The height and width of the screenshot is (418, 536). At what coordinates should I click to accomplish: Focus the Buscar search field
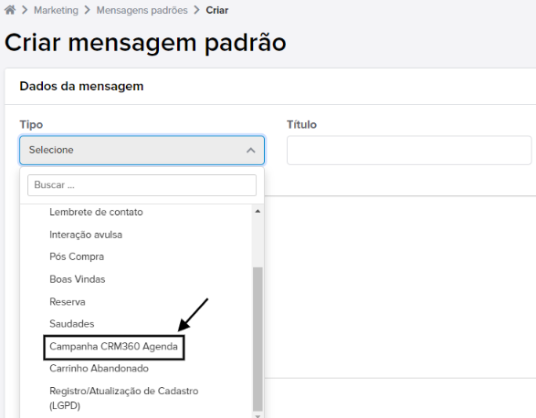142,185
